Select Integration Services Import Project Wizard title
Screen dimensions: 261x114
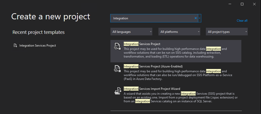pyautogui.click(x=152, y=89)
